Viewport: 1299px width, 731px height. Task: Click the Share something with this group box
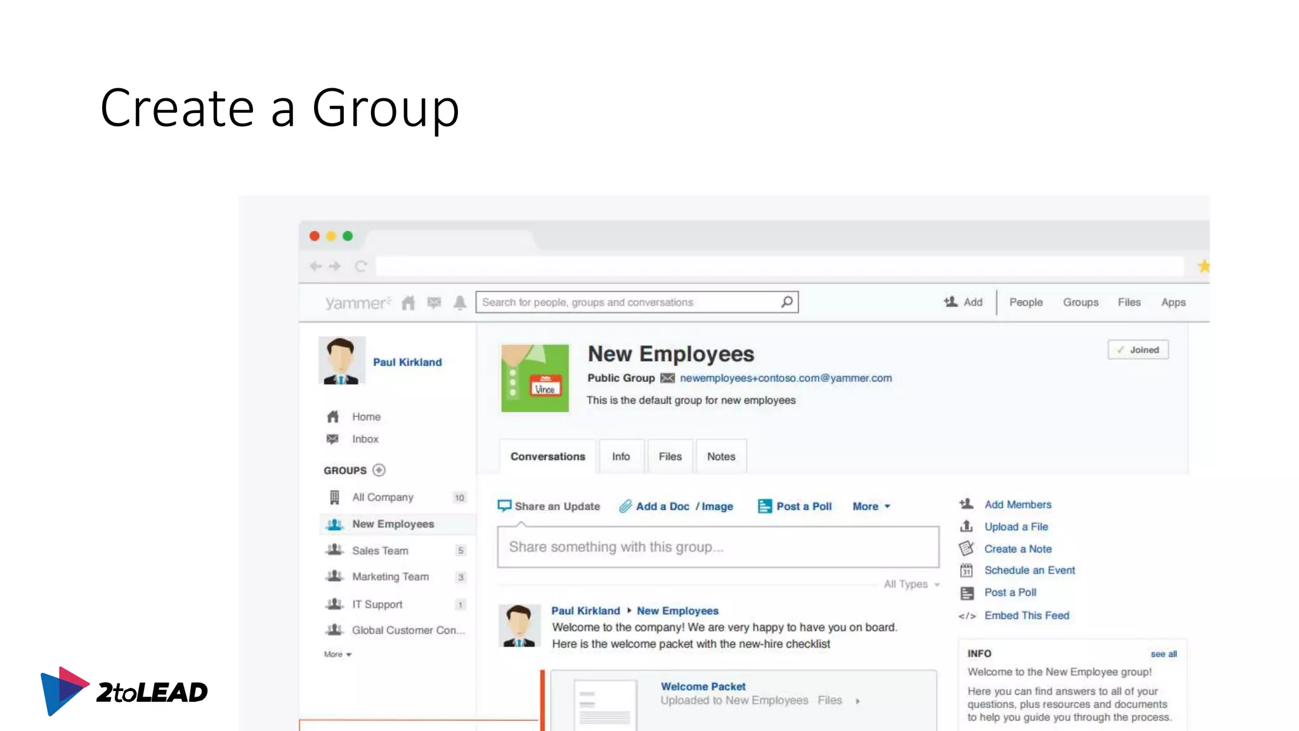[x=718, y=547]
